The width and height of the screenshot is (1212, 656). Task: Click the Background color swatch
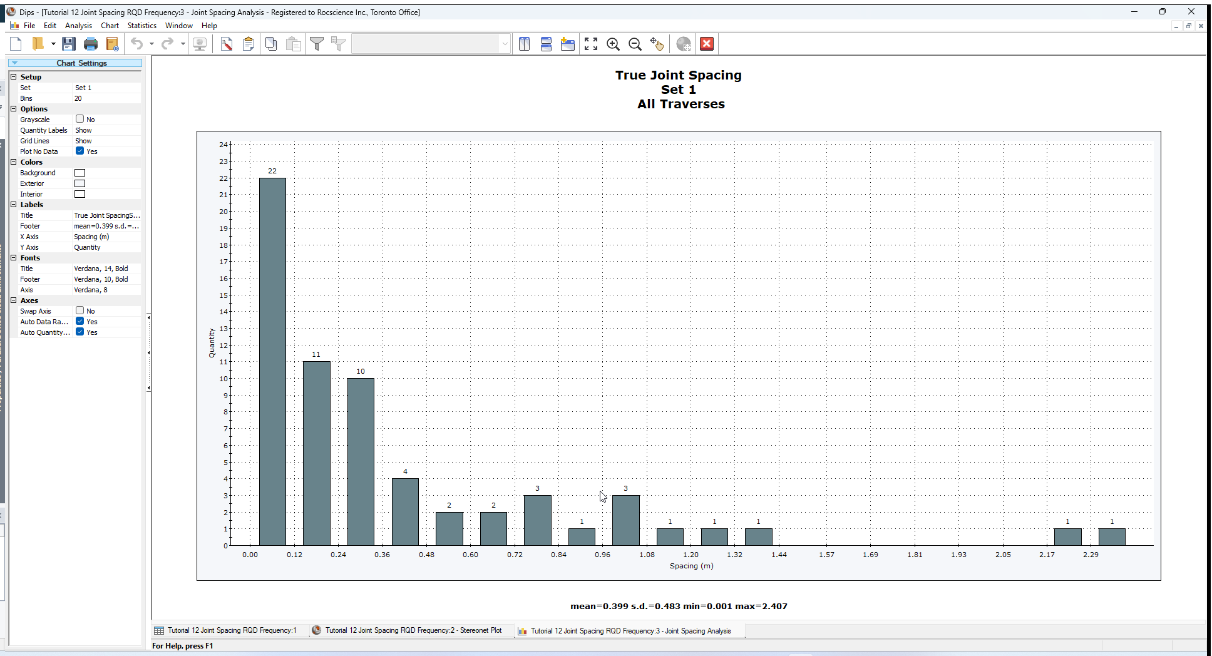(x=80, y=173)
